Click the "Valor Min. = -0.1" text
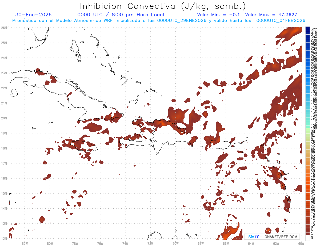 [218, 15]
